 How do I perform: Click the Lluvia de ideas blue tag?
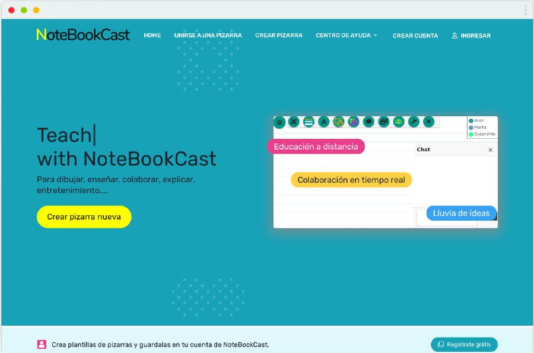click(x=461, y=213)
